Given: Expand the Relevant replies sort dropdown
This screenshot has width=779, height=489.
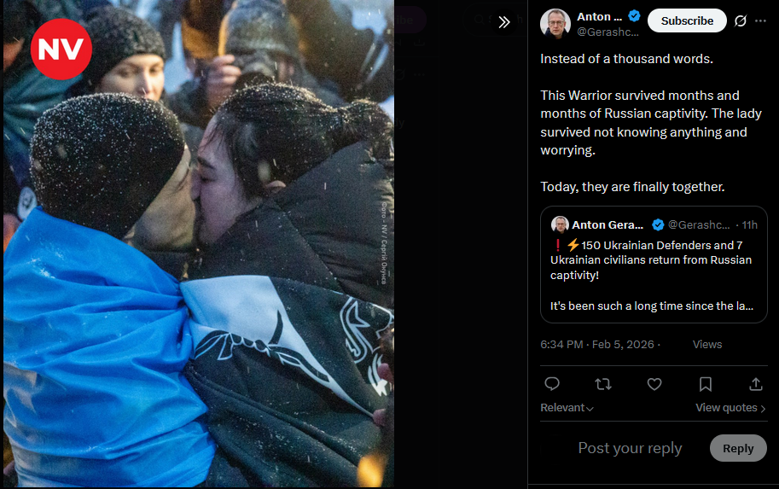Looking at the screenshot, I should [x=567, y=408].
